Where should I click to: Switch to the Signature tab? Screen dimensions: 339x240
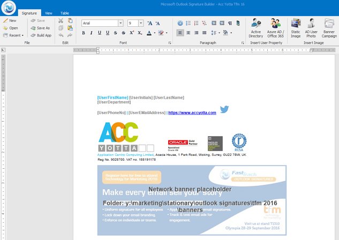point(29,13)
